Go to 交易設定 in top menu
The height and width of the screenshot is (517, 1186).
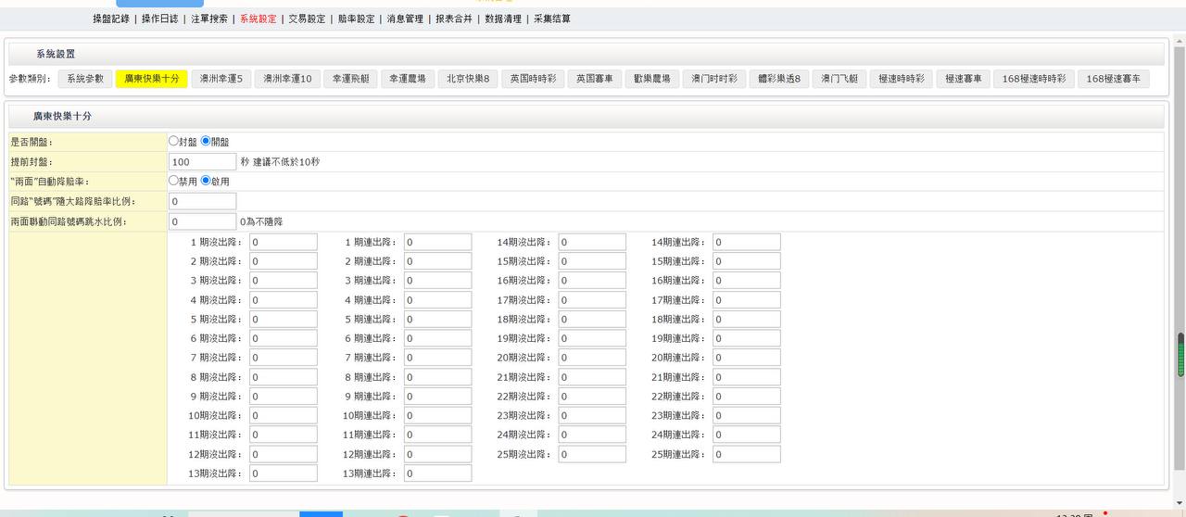click(307, 19)
